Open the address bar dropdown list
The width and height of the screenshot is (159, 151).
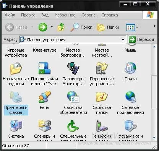123,40
